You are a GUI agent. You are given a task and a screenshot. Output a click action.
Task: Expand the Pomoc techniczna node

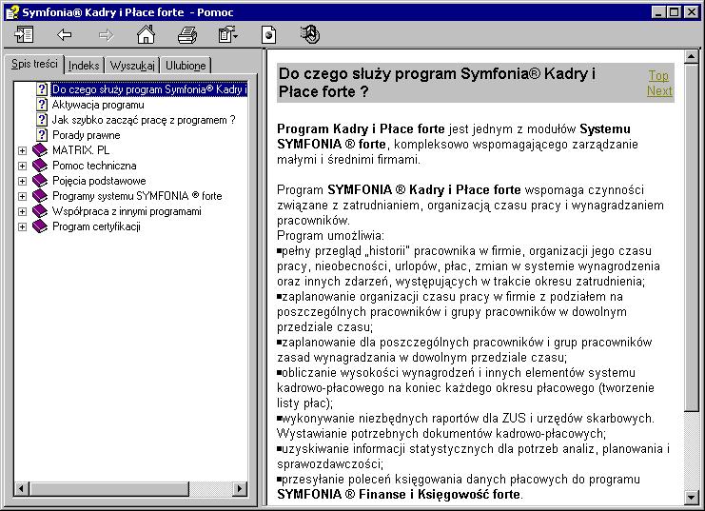tap(22, 166)
